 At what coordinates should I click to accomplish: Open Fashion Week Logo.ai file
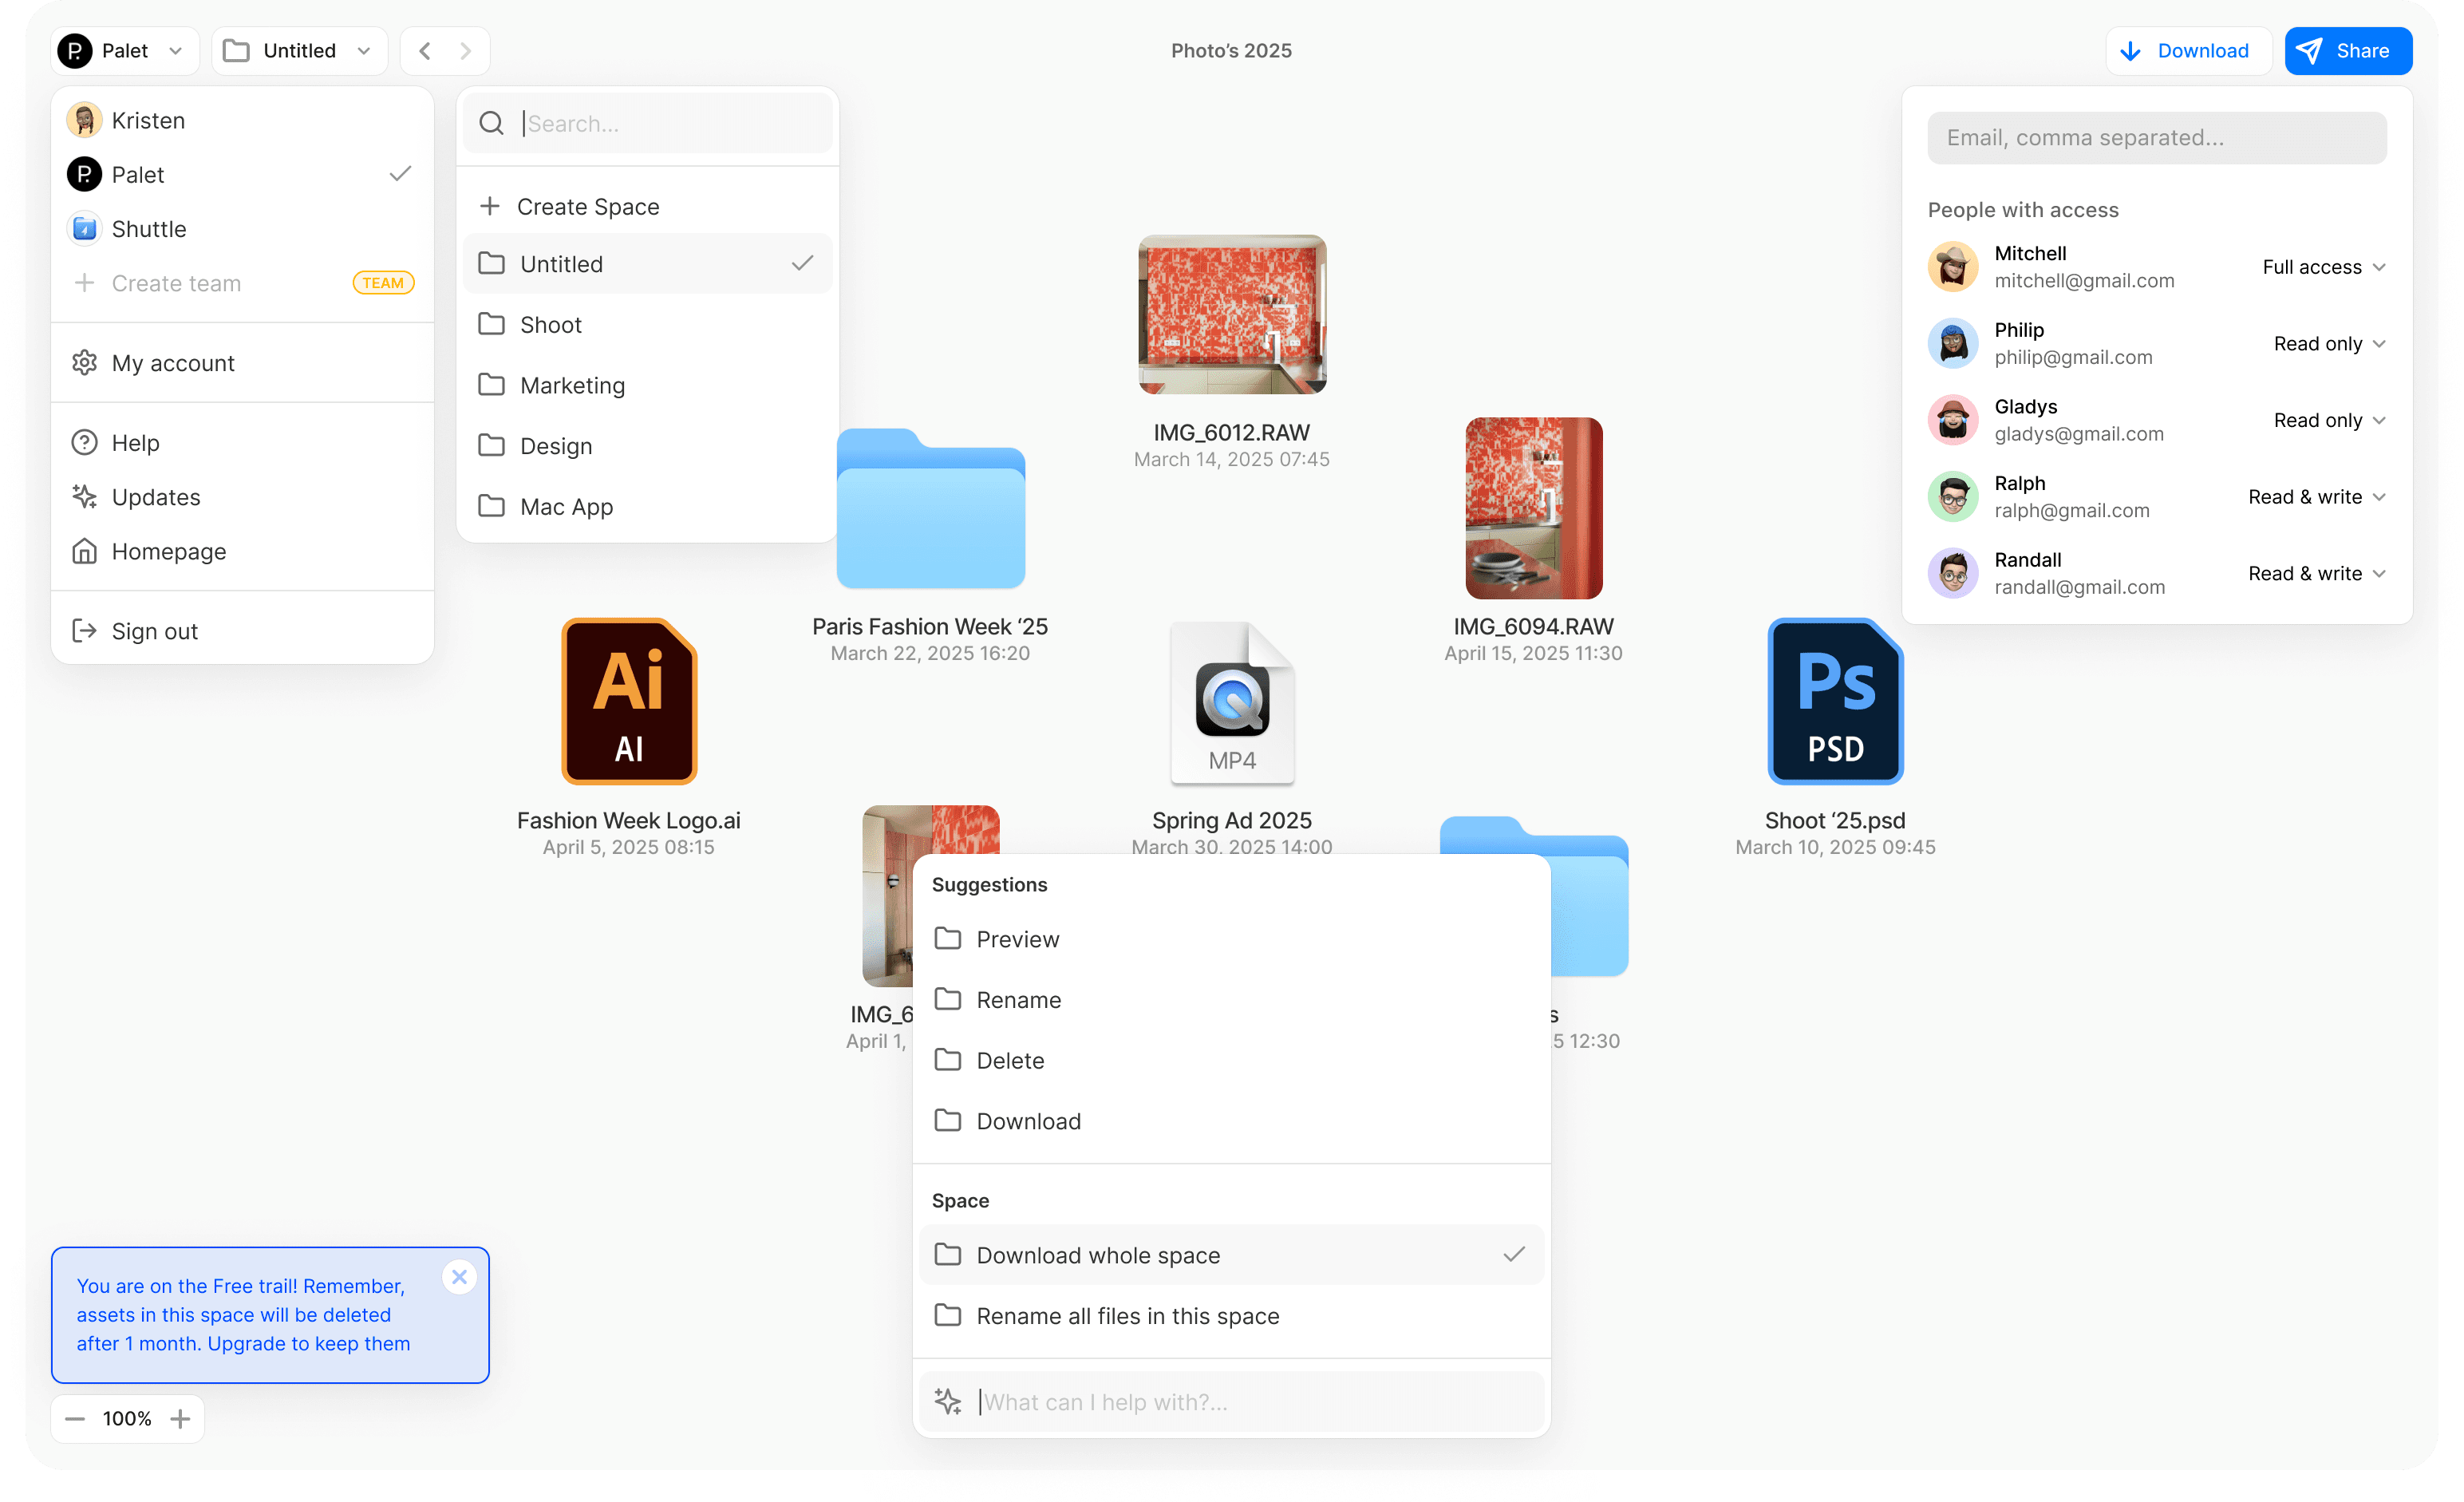pyautogui.click(x=628, y=701)
